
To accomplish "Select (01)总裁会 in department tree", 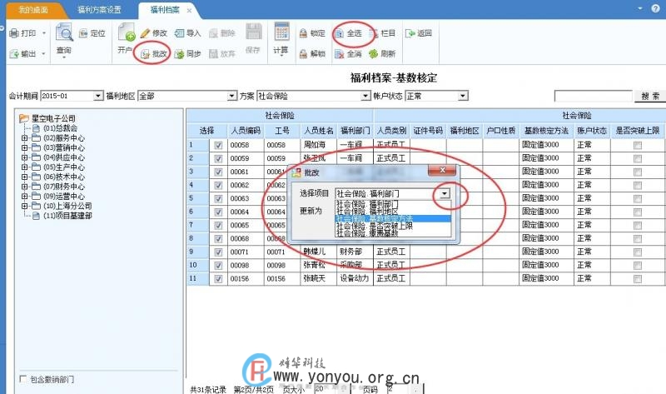I will (x=60, y=128).
